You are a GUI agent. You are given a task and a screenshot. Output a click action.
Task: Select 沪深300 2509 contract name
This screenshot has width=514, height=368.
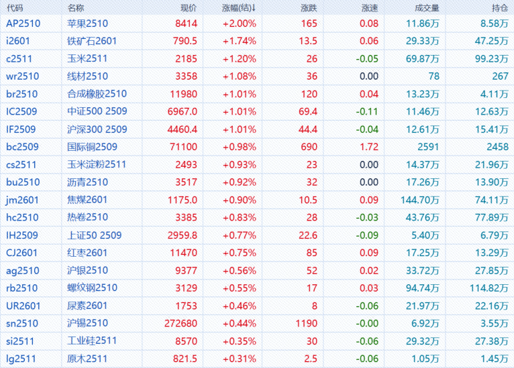97,129
